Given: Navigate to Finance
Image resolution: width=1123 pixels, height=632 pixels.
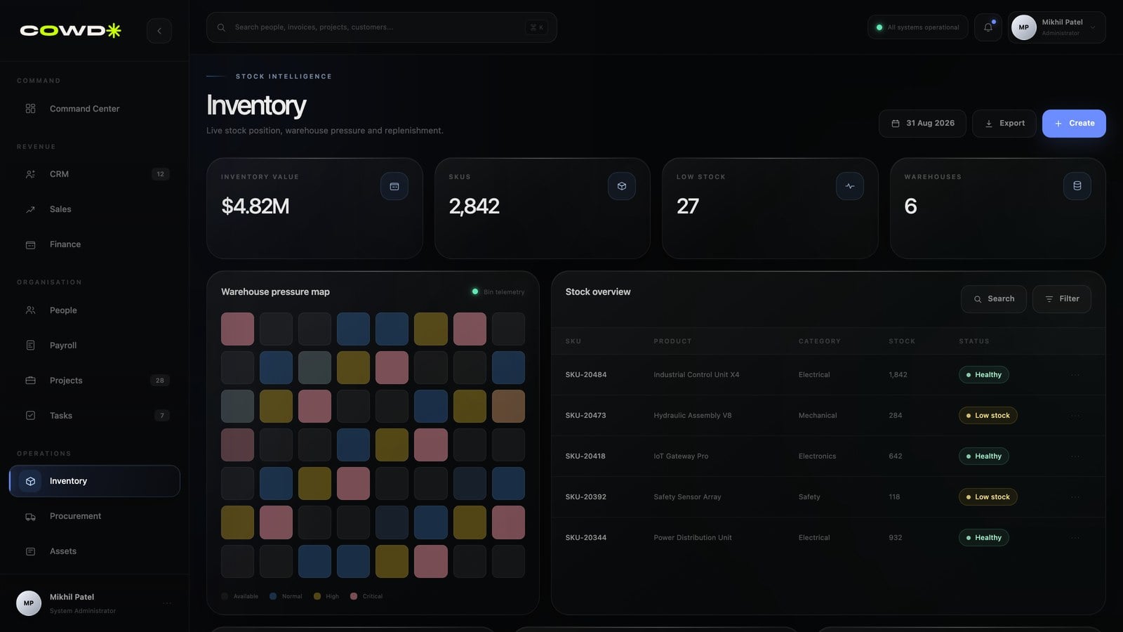Looking at the screenshot, I should (x=95, y=244).
